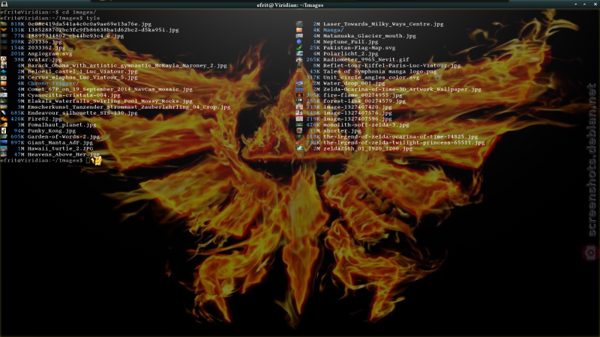Select the file name Angiogram.svg
The width and height of the screenshot is (600, 337).
click(49, 53)
